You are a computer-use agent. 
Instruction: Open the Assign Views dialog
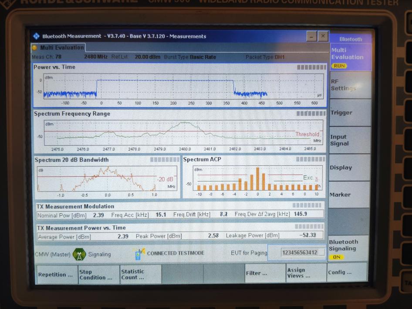[306, 273]
